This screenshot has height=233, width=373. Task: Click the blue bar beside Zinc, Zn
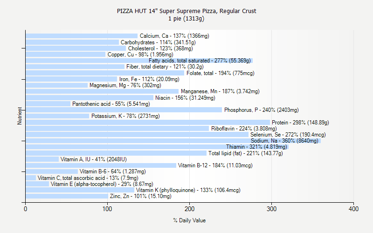67,196
